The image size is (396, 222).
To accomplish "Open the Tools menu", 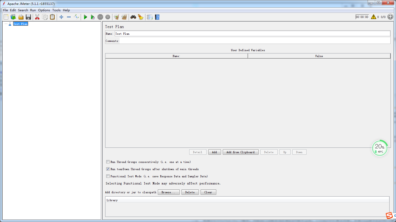I will tap(56, 10).
